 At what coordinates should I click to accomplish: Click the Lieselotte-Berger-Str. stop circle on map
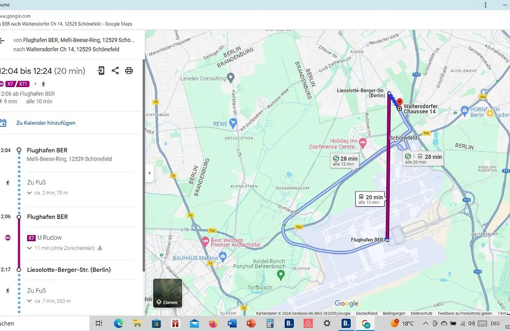pyautogui.click(x=389, y=94)
